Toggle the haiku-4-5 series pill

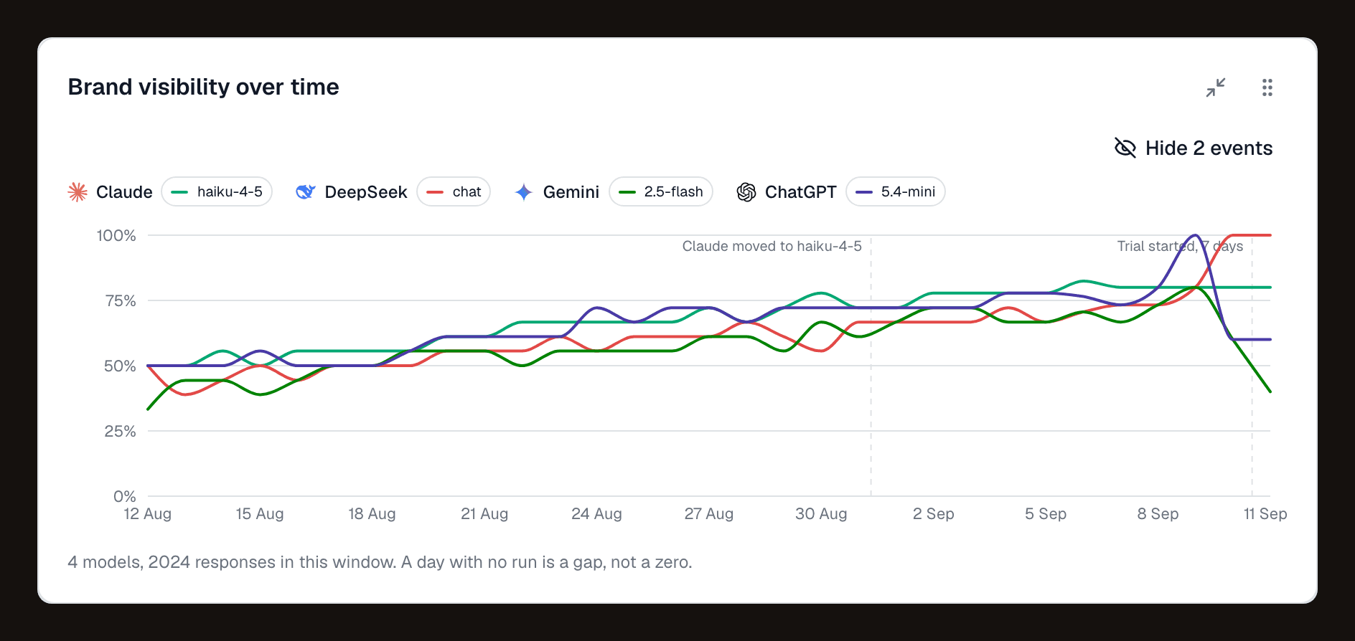coord(217,191)
